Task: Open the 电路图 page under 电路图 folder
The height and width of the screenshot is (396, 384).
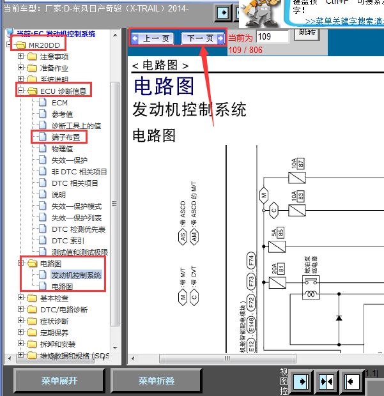Action: click(62, 287)
